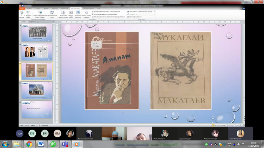Viewport: 264px width, 148px height.
Task: Click Slide Show icon in status bar
Action: click(220, 125)
